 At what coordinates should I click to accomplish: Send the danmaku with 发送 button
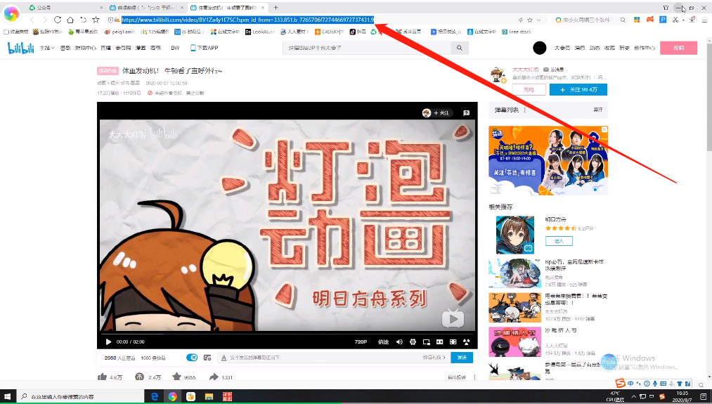point(462,358)
